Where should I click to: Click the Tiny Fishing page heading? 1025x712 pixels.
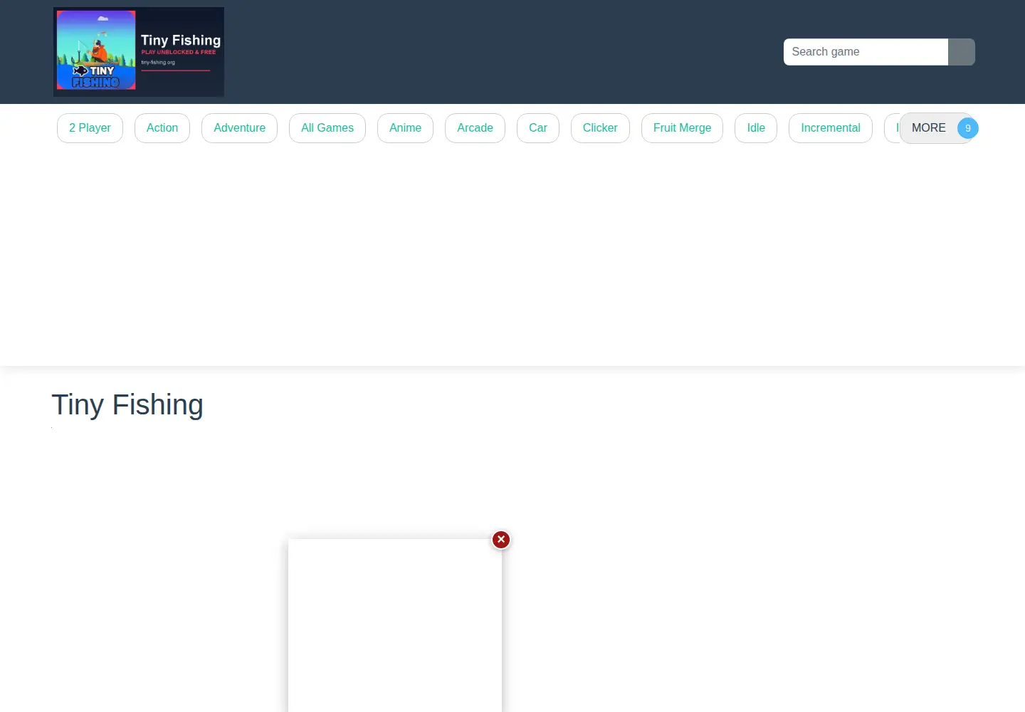click(x=127, y=404)
